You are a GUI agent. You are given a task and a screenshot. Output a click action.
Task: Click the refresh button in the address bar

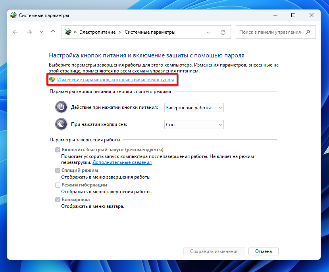click(223, 32)
